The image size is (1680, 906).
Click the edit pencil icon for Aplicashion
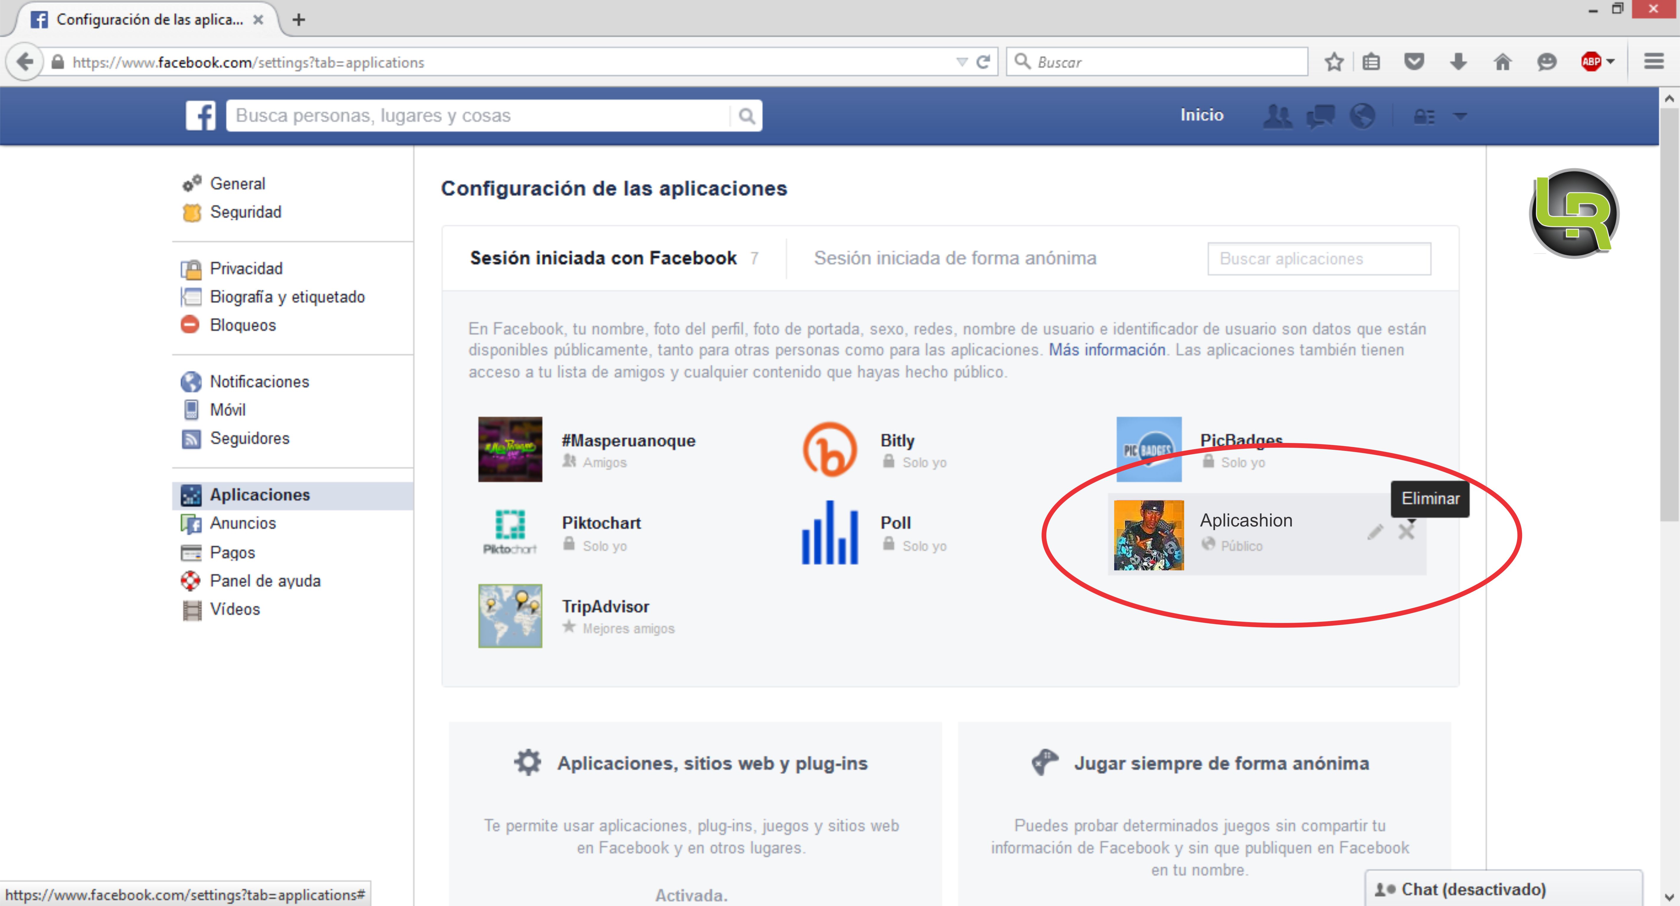click(1375, 532)
